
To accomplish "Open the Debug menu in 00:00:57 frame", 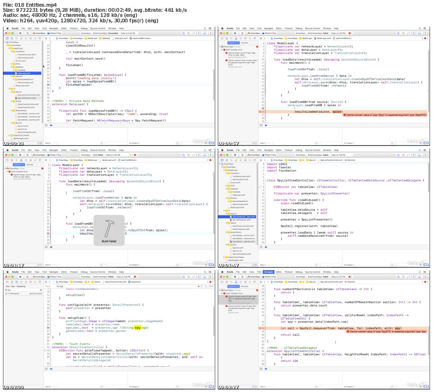I will (299, 28).
